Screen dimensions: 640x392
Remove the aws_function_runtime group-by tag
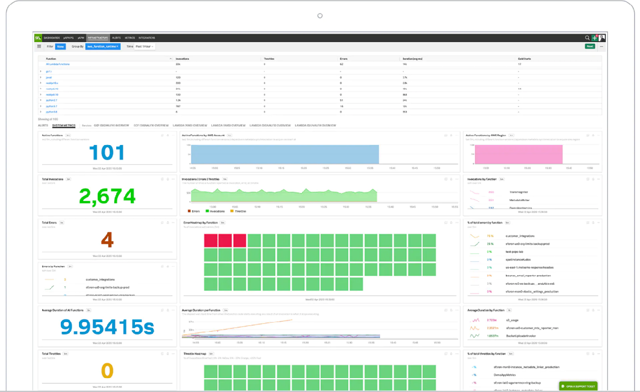point(118,47)
